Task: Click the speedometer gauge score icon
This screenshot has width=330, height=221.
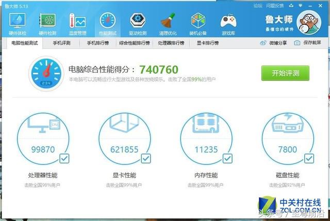Action: click(x=46, y=73)
